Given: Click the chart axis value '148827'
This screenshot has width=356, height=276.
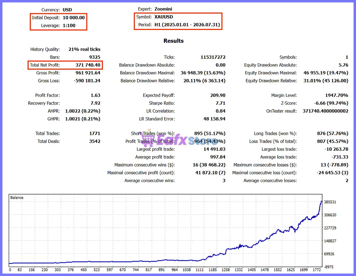Looking at the screenshot, I should pyautogui.click(x=330, y=241).
